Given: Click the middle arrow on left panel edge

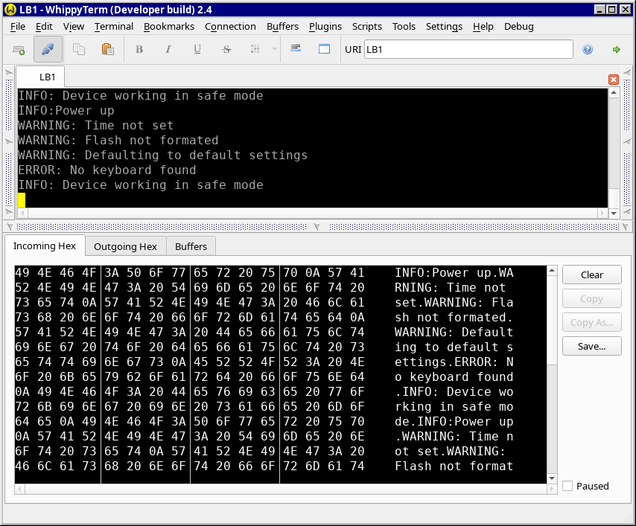Looking at the screenshot, I should (9, 142).
